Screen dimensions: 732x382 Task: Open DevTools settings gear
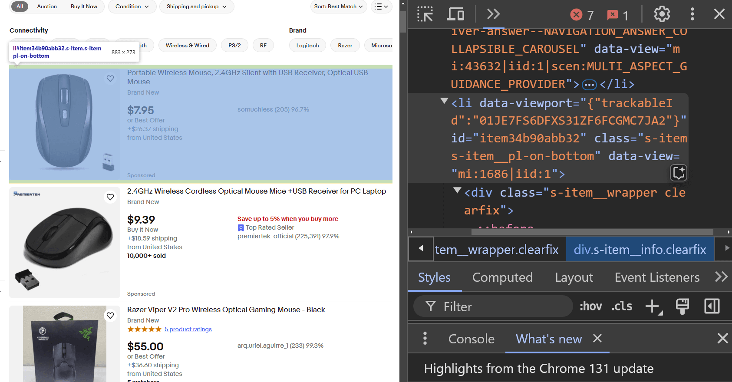click(662, 14)
